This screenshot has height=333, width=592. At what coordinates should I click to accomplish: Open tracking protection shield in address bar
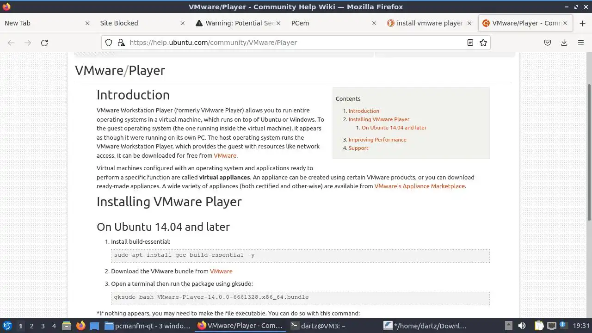[109, 43]
